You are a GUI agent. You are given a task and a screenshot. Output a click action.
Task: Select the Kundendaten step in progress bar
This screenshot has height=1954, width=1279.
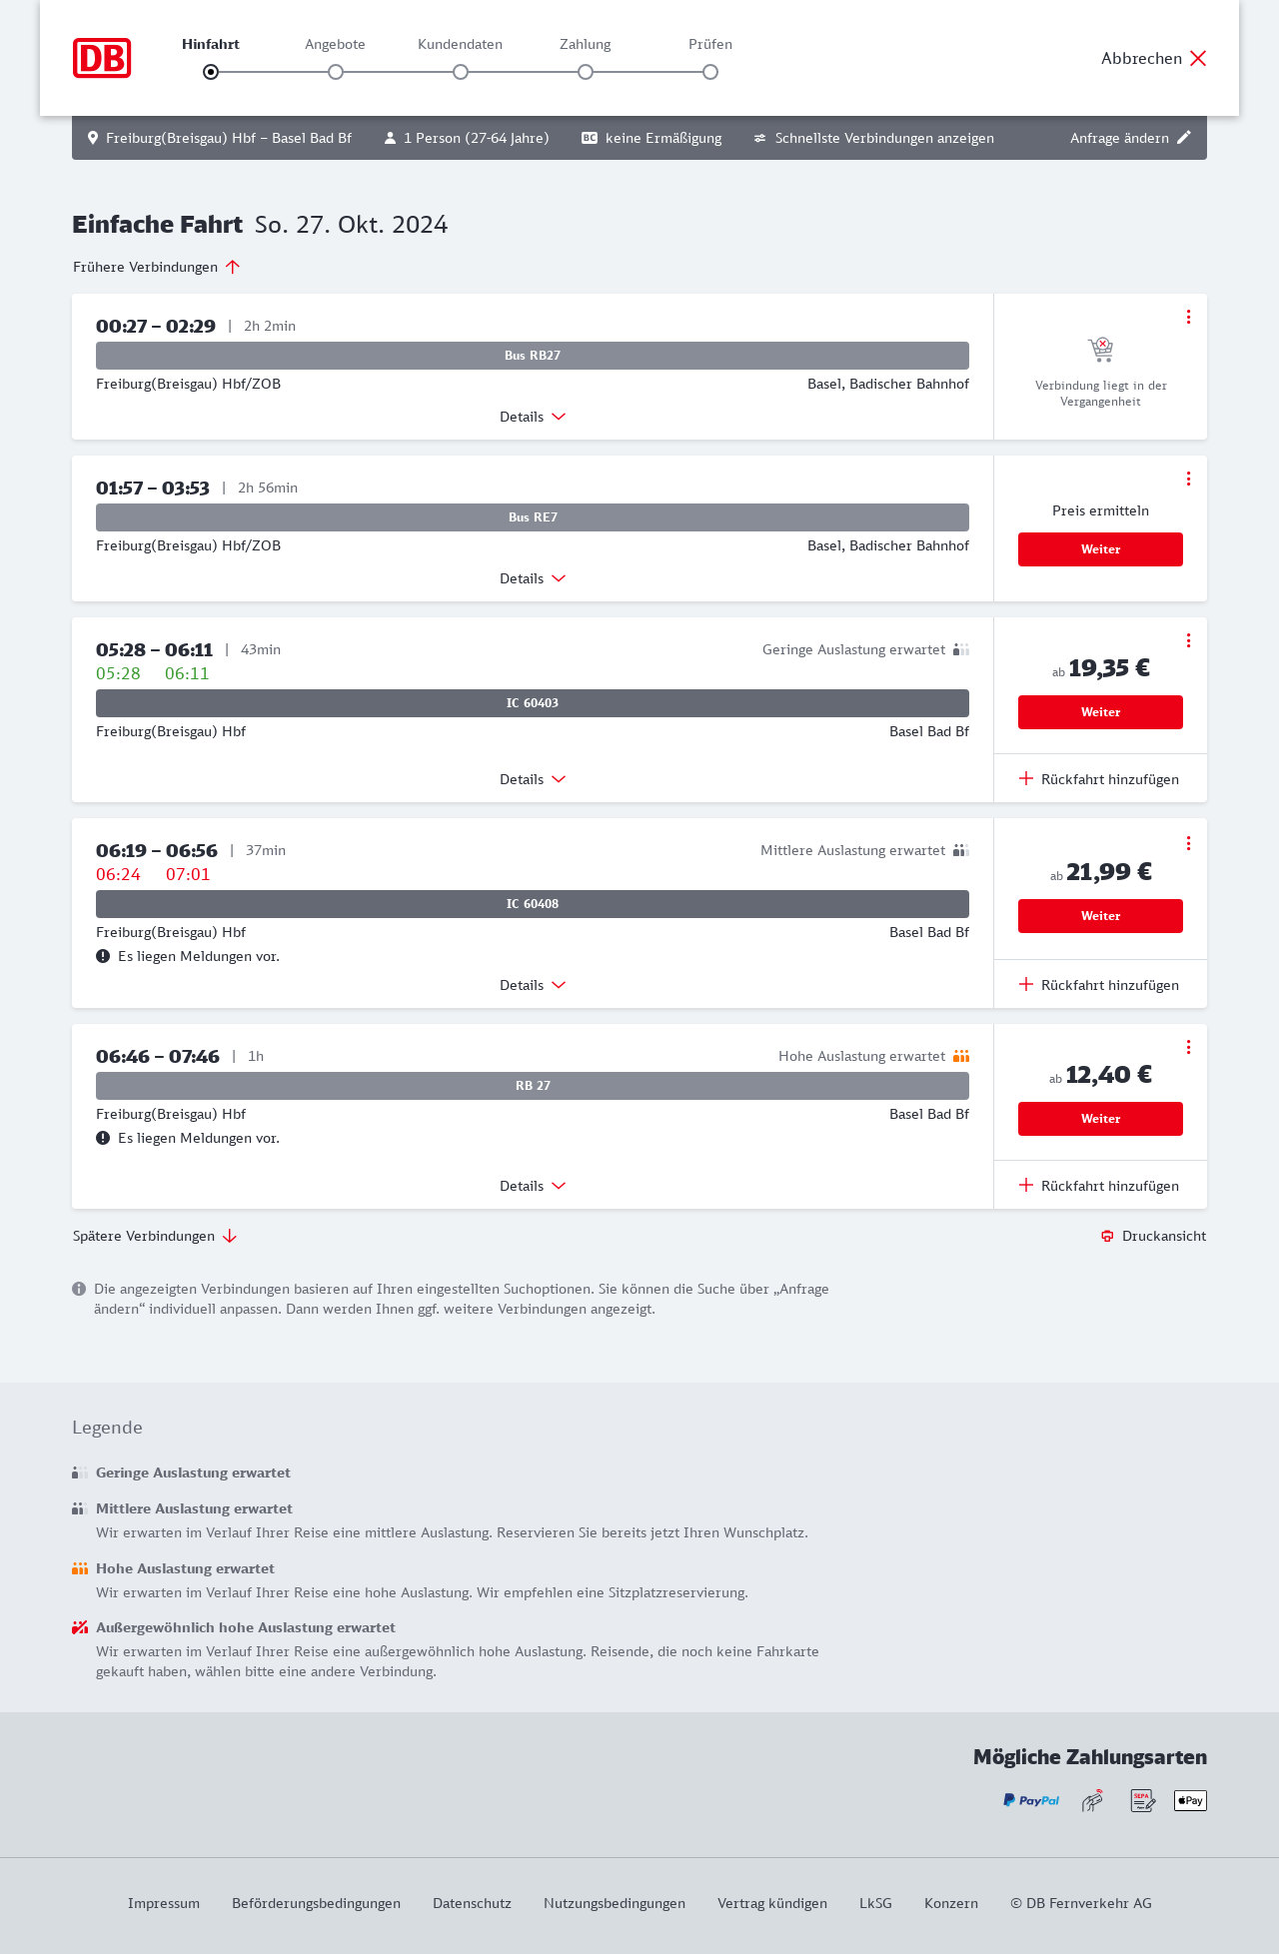coord(461,72)
